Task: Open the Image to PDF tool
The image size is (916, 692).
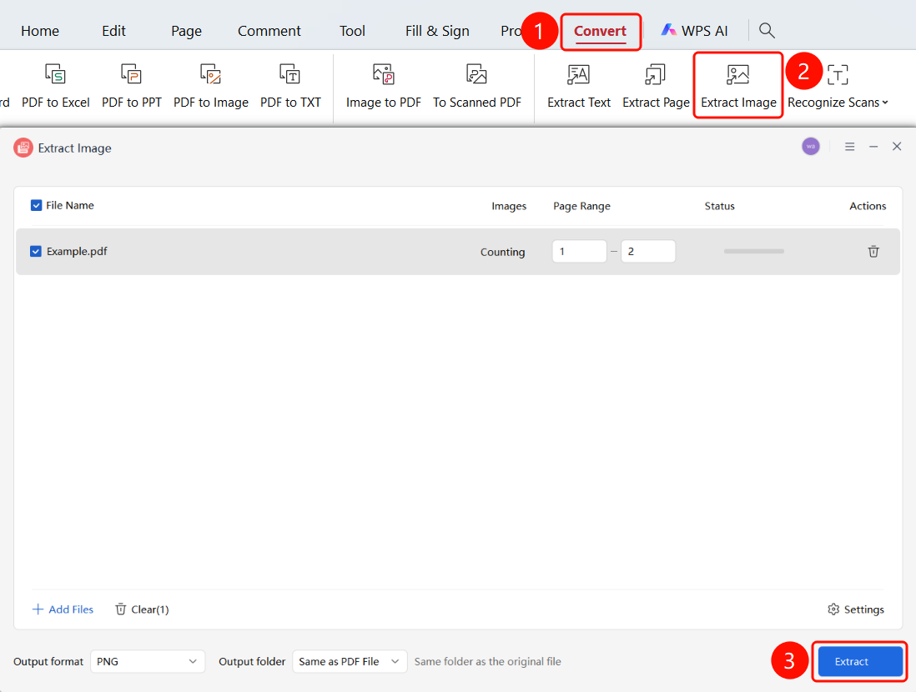Action: (383, 87)
